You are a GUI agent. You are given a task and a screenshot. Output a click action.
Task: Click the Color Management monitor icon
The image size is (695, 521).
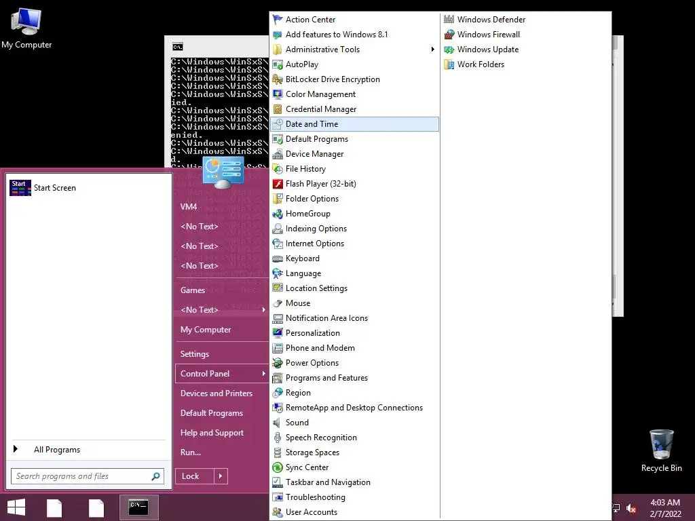(x=278, y=94)
